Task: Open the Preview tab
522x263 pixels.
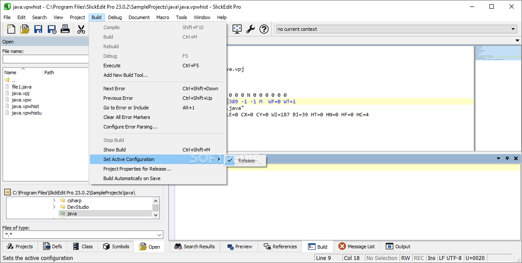Action: 239,247
